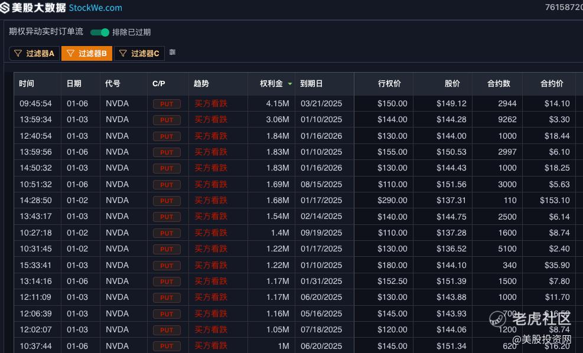
Task: Click the PUT badge in the 15:33:41 row
Action: coord(167,266)
